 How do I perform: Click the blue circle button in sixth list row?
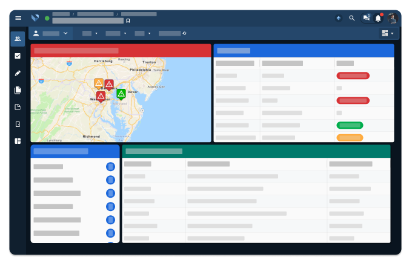coord(111,233)
